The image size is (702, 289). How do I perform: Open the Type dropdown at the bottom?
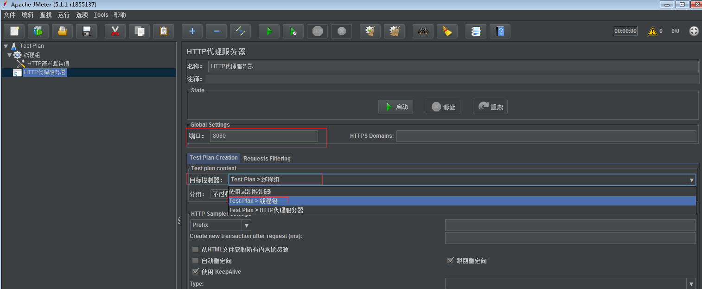[x=570, y=284]
